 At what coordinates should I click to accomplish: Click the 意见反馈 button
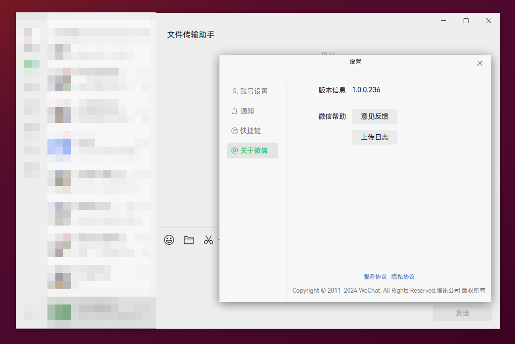[x=375, y=116]
